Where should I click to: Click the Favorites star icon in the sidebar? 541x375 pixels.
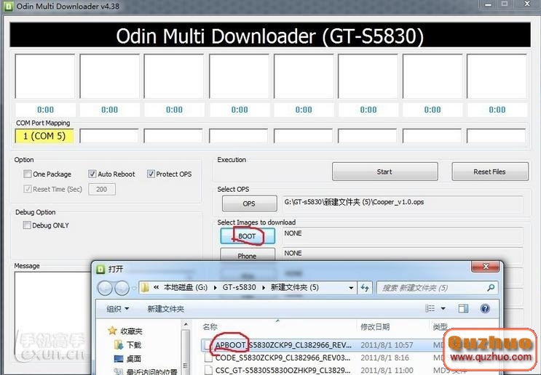tap(112, 331)
